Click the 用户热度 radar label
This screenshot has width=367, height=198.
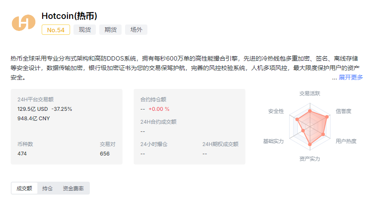(x=346, y=141)
